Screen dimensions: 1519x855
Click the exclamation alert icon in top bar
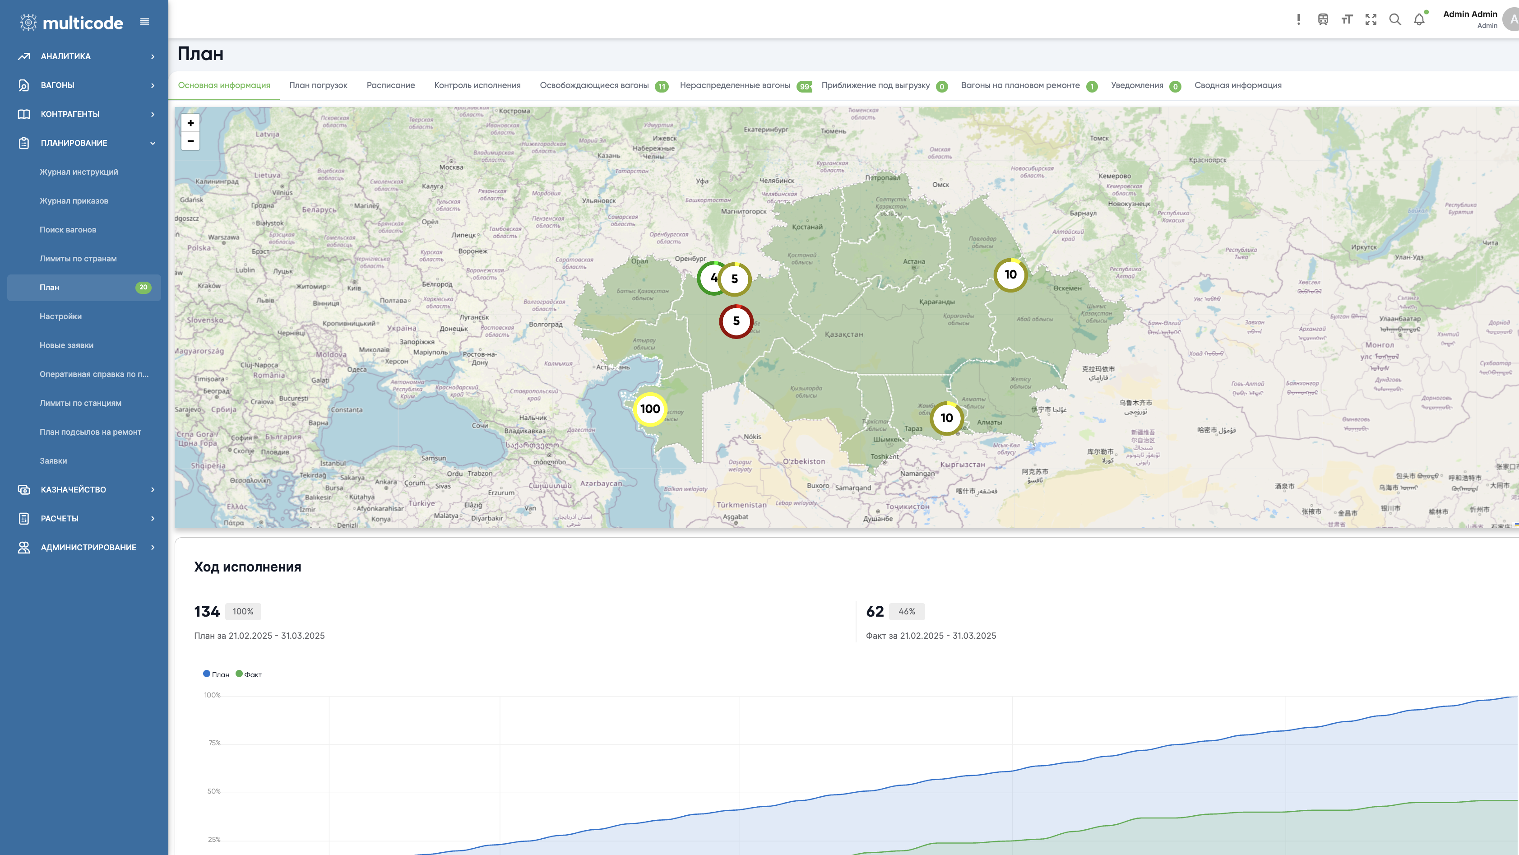point(1298,19)
